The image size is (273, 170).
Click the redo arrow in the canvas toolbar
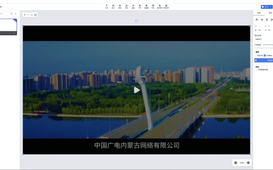point(28,15)
